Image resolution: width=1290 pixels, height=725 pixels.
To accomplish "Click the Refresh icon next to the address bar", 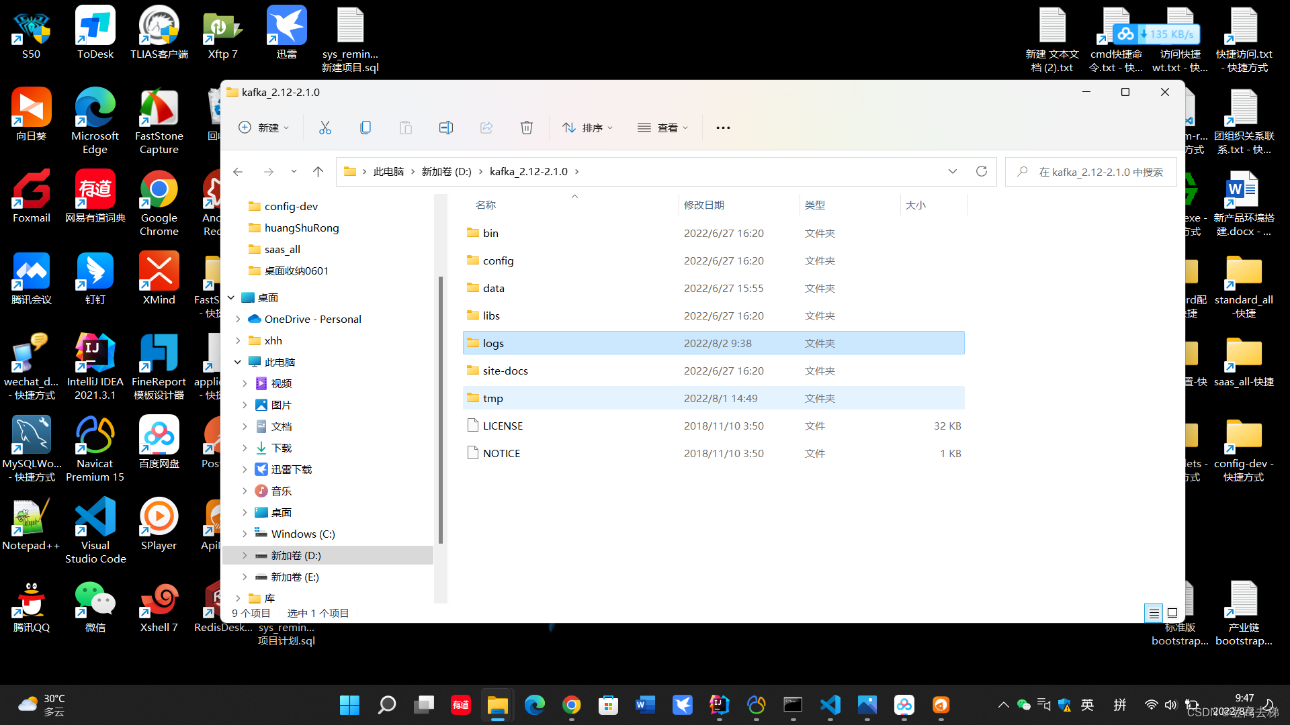I will click(982, 171).
